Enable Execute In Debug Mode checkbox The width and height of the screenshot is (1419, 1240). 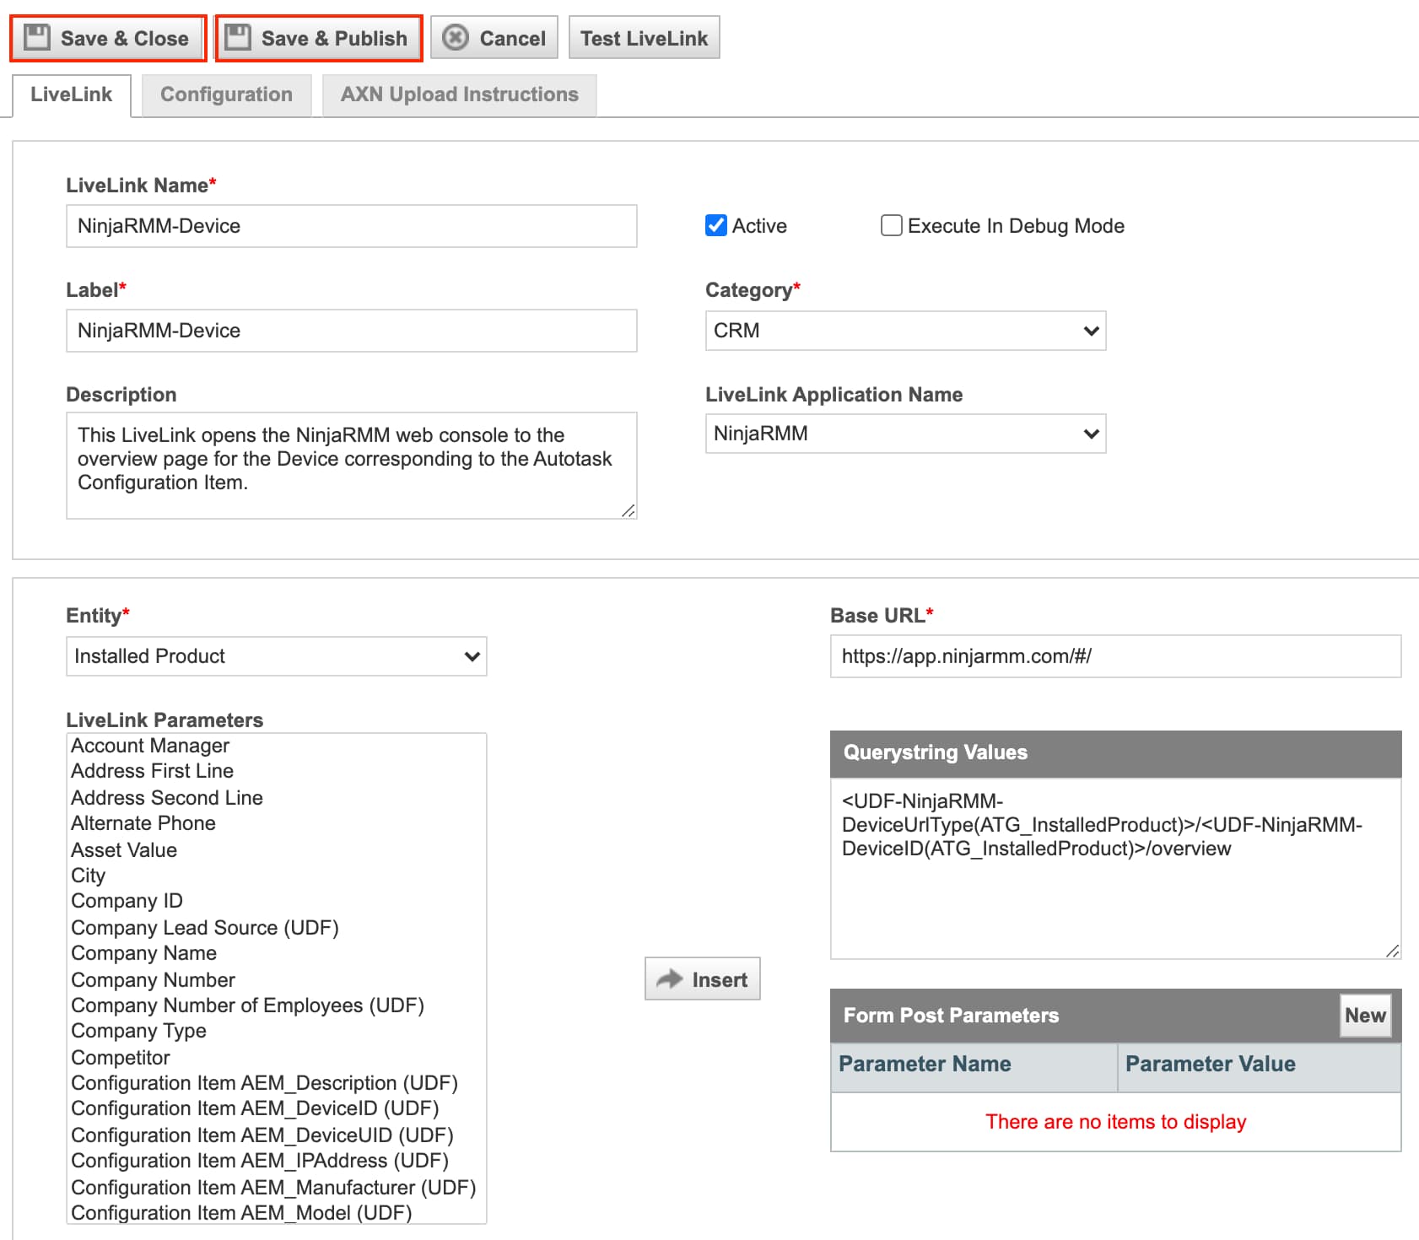click(x=891, y=225)
